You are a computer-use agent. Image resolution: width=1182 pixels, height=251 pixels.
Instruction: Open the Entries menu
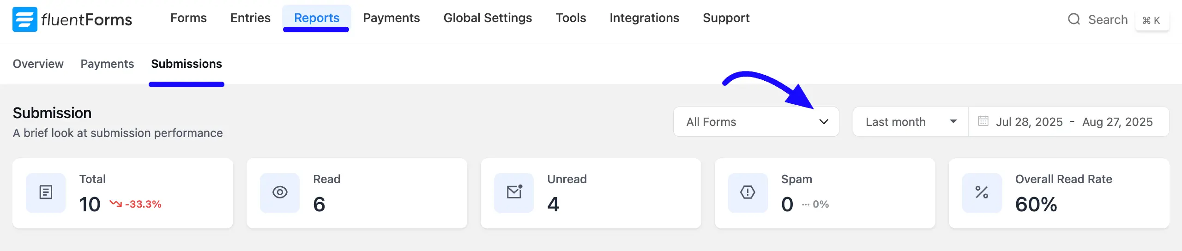coord(250,18)
